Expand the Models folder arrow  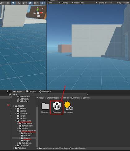(16, 109)
